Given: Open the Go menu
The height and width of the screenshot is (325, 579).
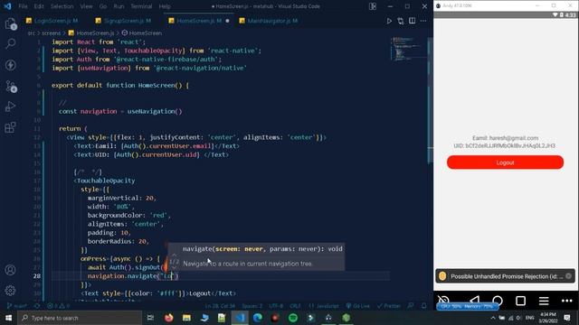Looking at the screenshot, I should coord(103,6).
